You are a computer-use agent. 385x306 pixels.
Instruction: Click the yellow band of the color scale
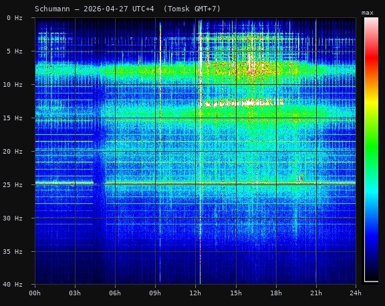371,102
